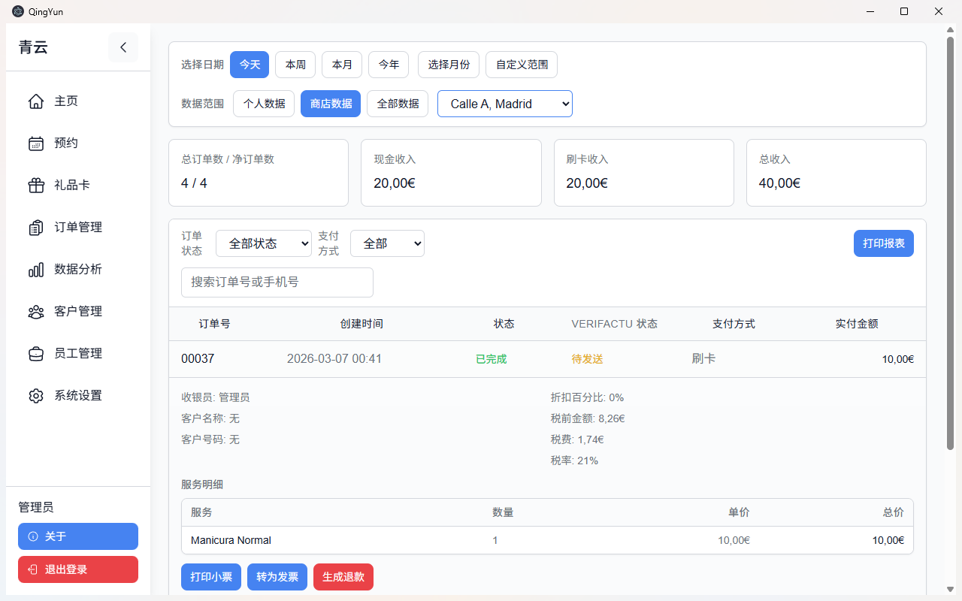Open 数据分析 page
The image size is (962, 601).
[78, 270]
